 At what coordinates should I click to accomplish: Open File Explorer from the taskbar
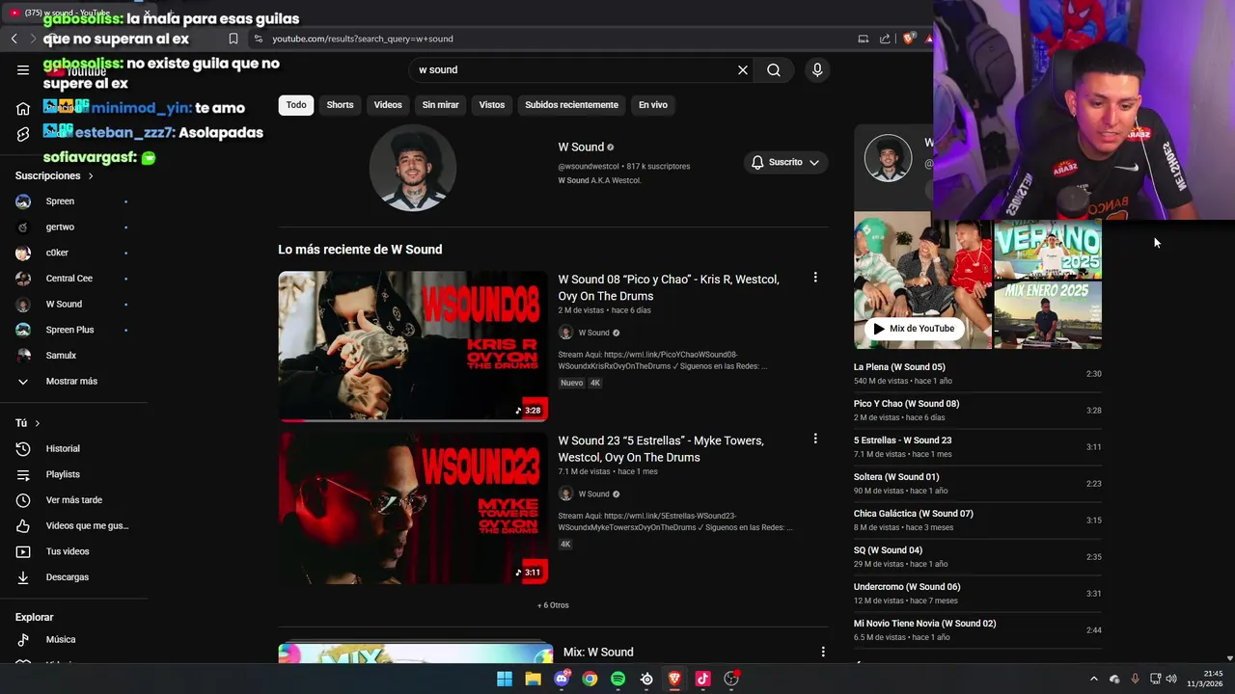click(x=533, y=679)
